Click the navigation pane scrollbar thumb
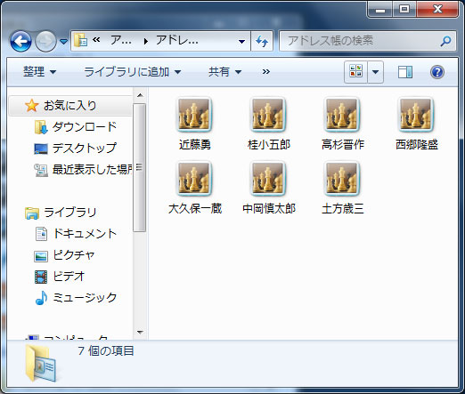 coord(140,167)
